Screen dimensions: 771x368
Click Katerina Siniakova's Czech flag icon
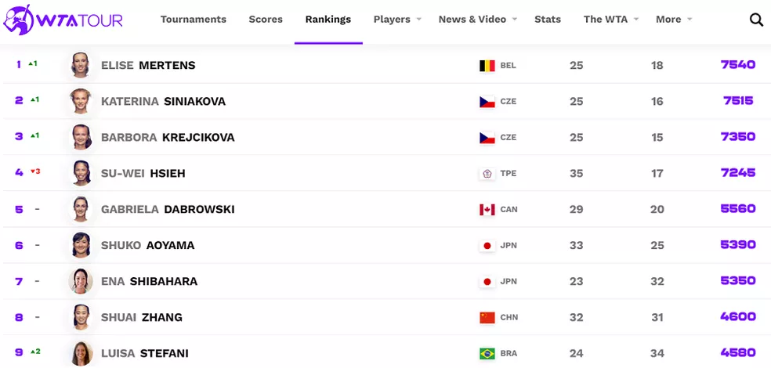point(487,102)
